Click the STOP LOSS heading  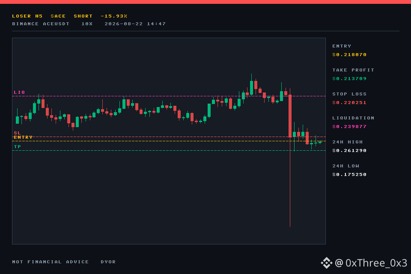point(349,94)
